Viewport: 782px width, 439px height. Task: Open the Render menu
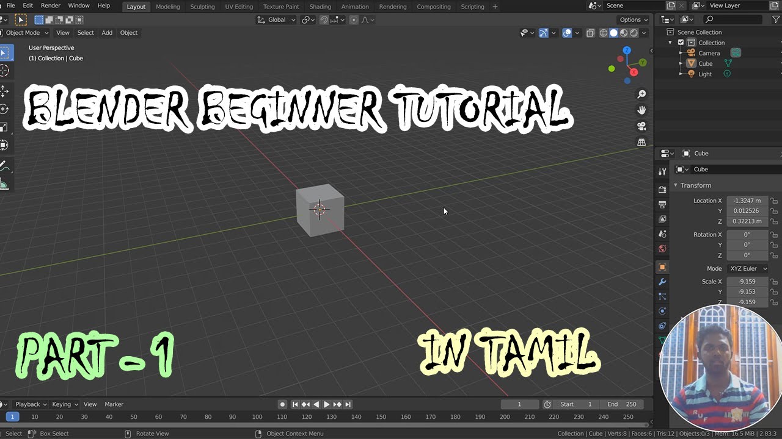coord(51,5)
